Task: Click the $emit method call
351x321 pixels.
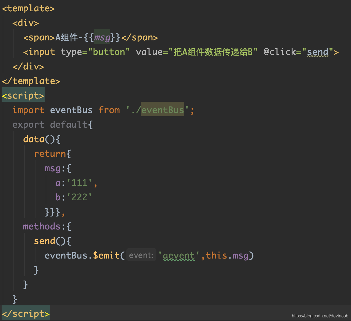Action: coord(106,256)
